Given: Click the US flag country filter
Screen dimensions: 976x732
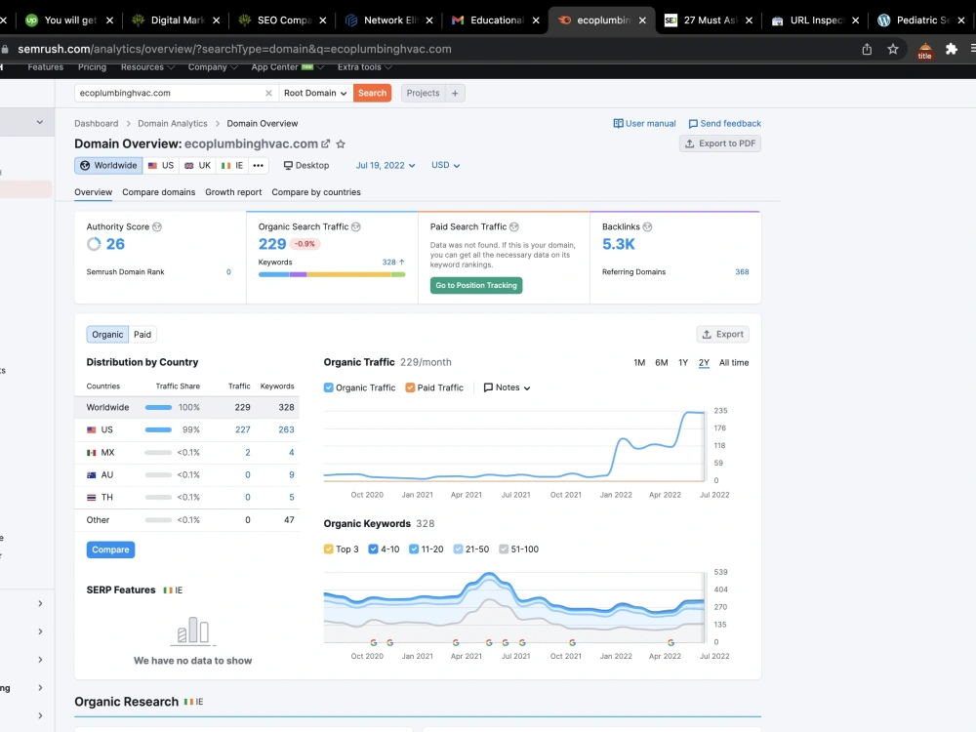Looking at the screenshot, I should coord(161,165).
